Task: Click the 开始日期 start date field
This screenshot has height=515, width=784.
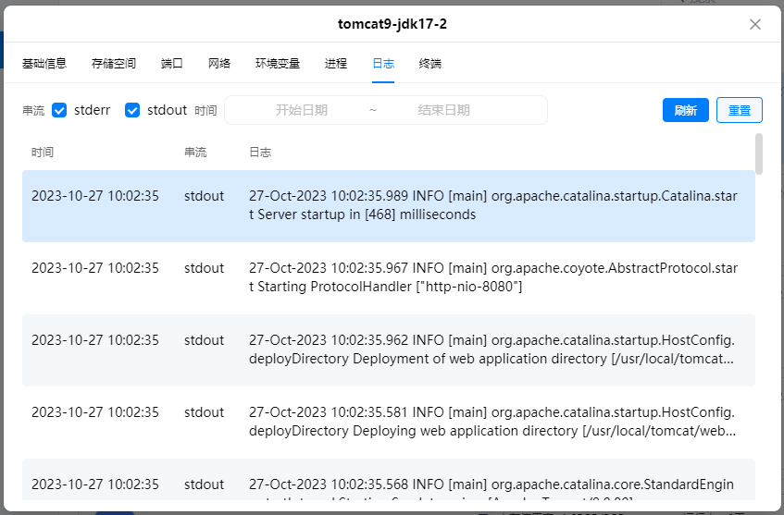Action: 302,110
